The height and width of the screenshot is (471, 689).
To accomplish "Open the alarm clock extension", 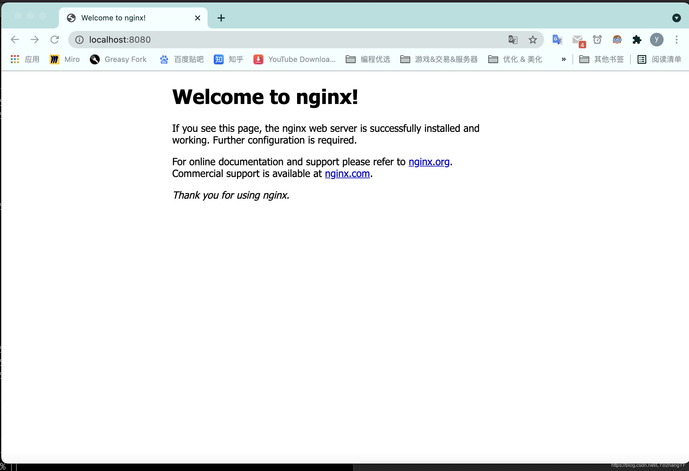I will [597, 40].
